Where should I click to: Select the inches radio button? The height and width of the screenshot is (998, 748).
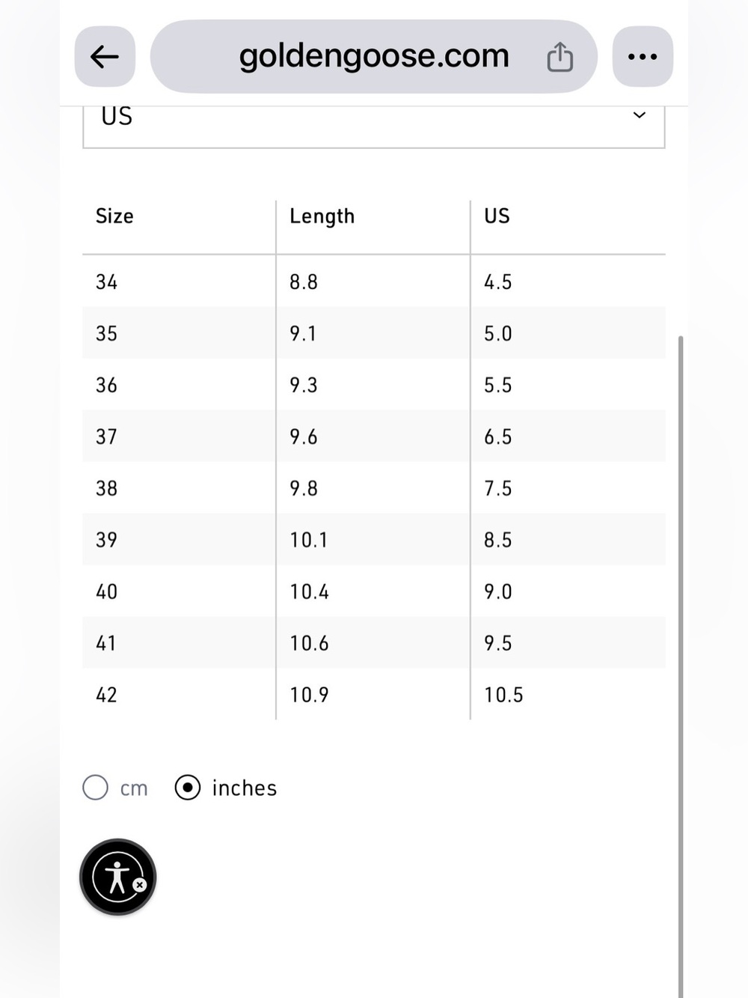188,788
